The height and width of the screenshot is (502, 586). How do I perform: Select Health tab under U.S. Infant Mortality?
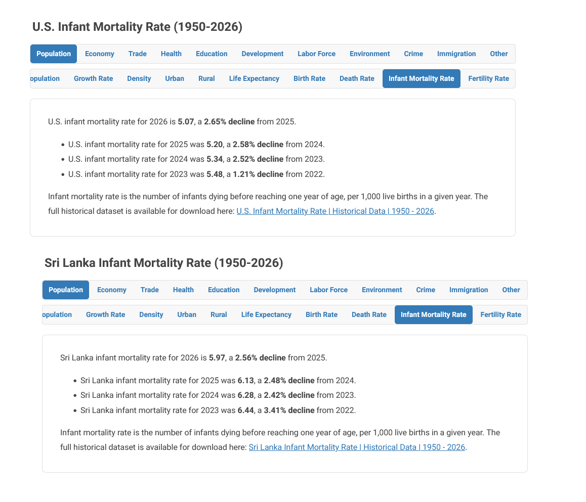[x=171, y=54]
